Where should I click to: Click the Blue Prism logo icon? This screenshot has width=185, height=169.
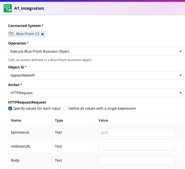(x=11, y=34)
